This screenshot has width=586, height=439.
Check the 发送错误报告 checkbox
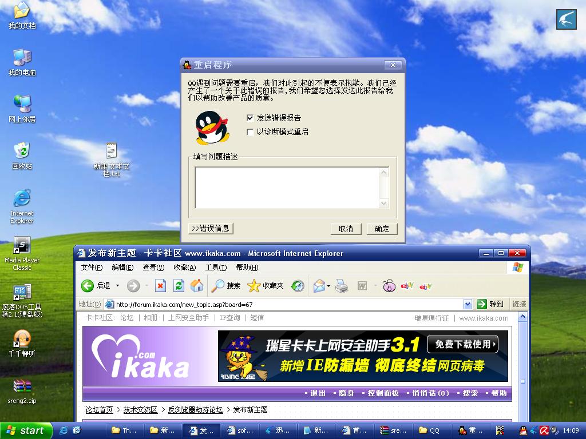(250, 118)
